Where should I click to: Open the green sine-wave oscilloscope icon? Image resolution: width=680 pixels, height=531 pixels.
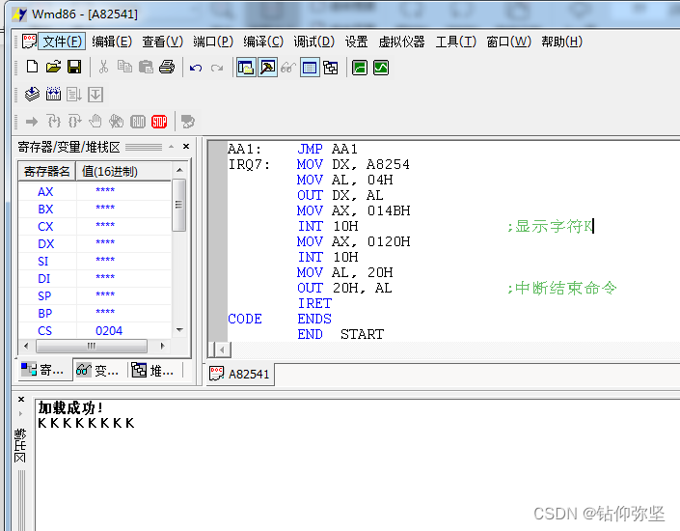(x=381, y=68)
